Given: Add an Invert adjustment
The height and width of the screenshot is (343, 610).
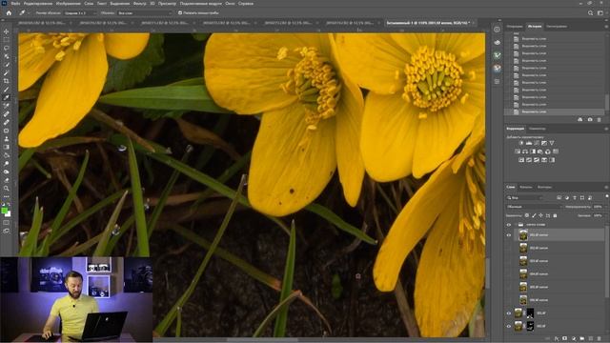Looking at the screenshot, I should click(x=521, y=160).
